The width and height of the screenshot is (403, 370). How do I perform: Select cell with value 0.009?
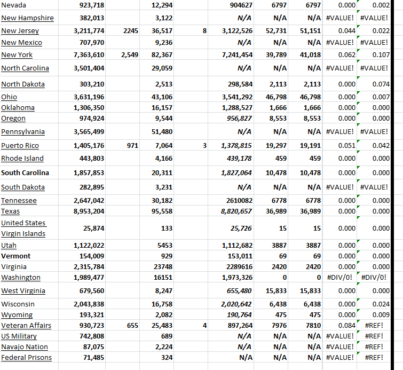point(374,315)
